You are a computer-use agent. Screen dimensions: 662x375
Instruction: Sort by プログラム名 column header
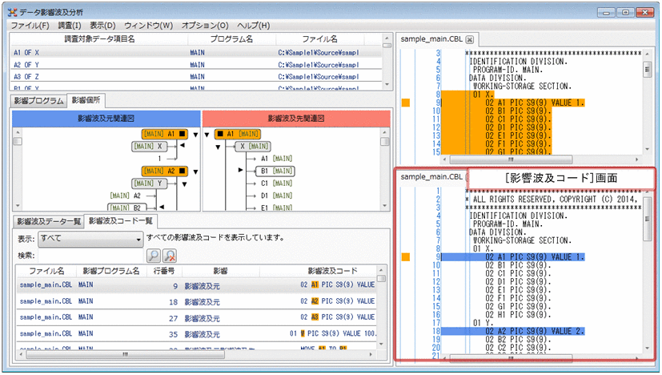click(232, 39)
